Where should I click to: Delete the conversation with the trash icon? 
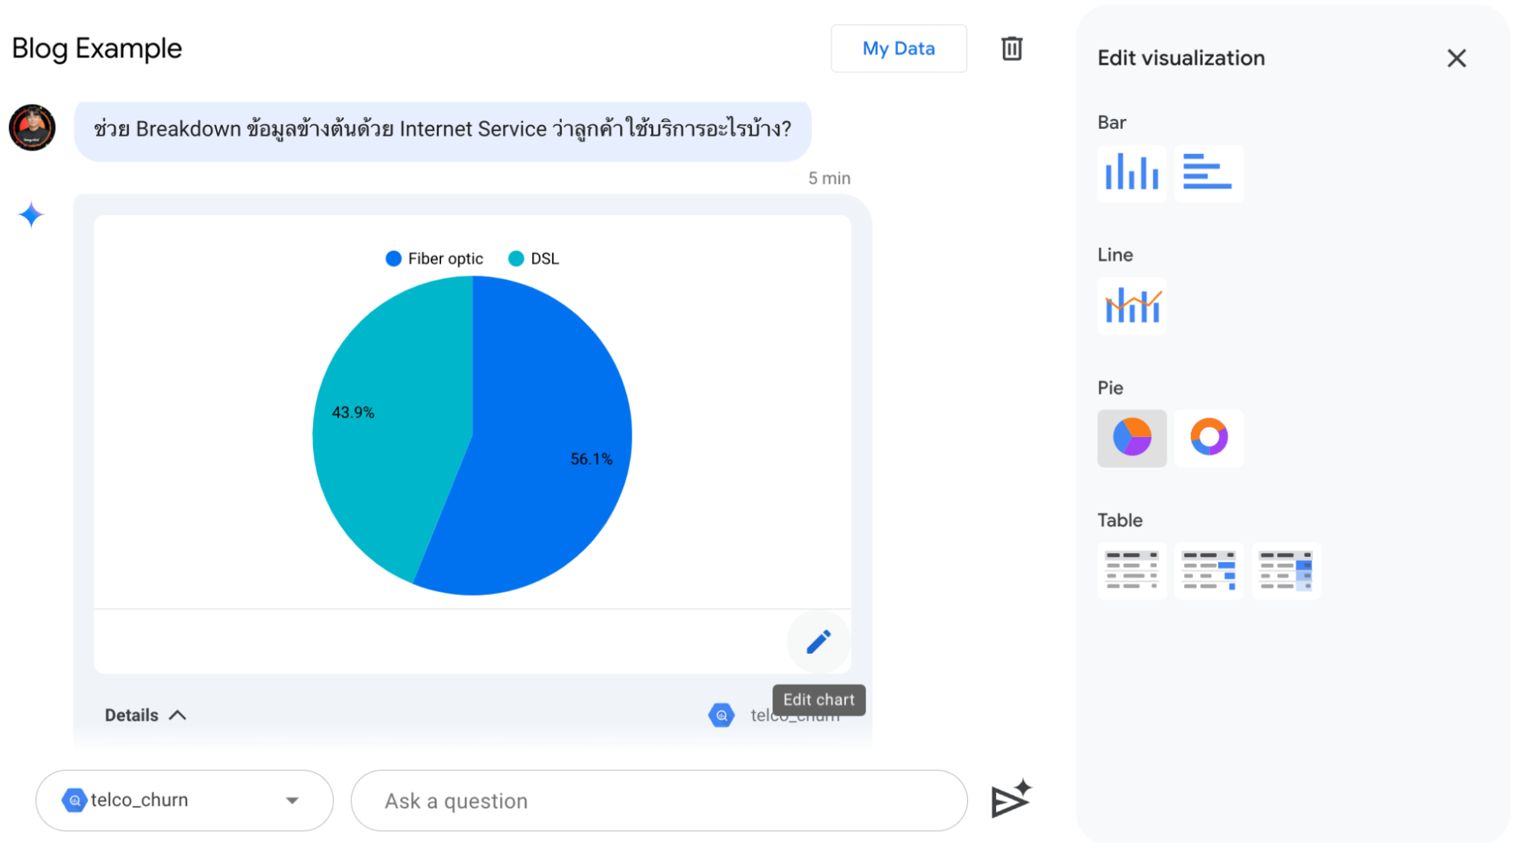pos(1011,49)
